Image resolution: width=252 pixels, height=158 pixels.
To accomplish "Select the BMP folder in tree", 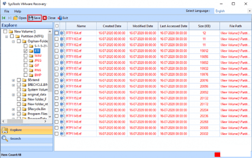I will [38, 75].
